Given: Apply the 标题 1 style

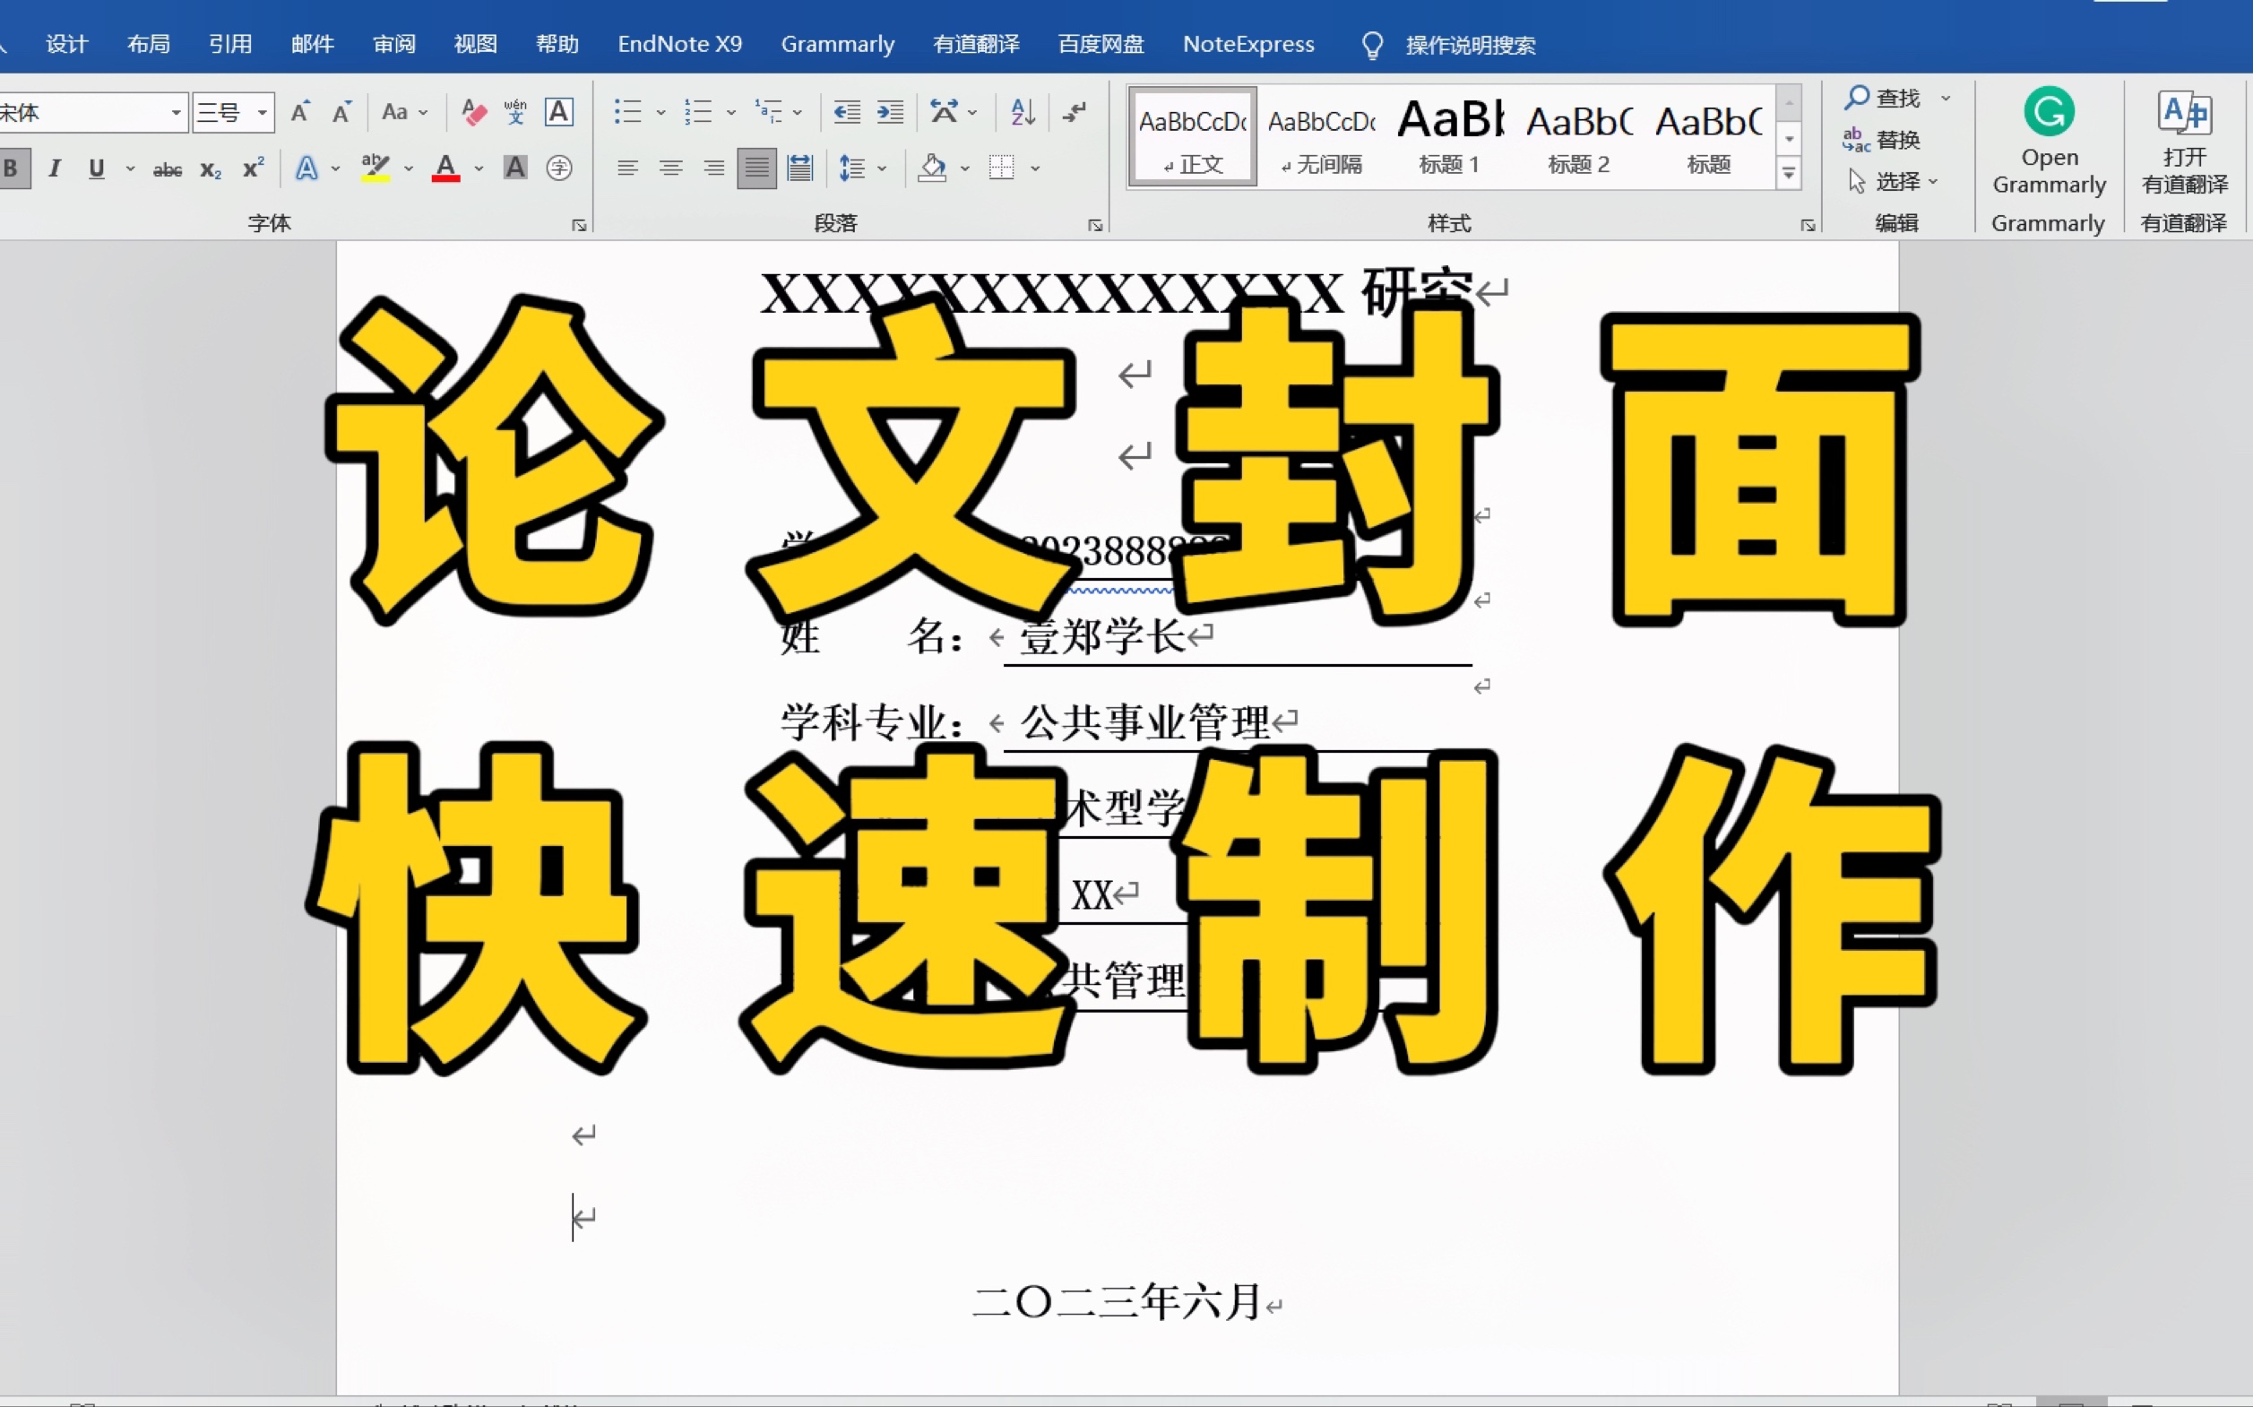Looking at the screenshot, I should click(1449, 137).
